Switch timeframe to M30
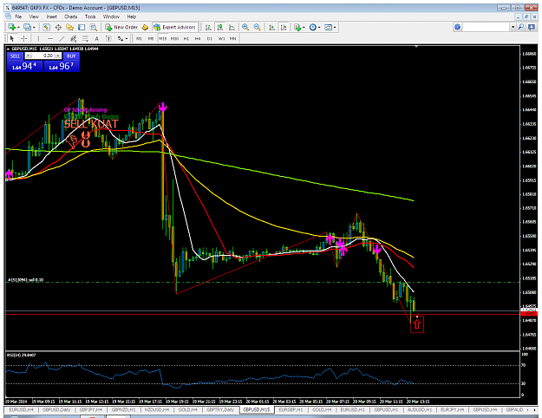 174,39
